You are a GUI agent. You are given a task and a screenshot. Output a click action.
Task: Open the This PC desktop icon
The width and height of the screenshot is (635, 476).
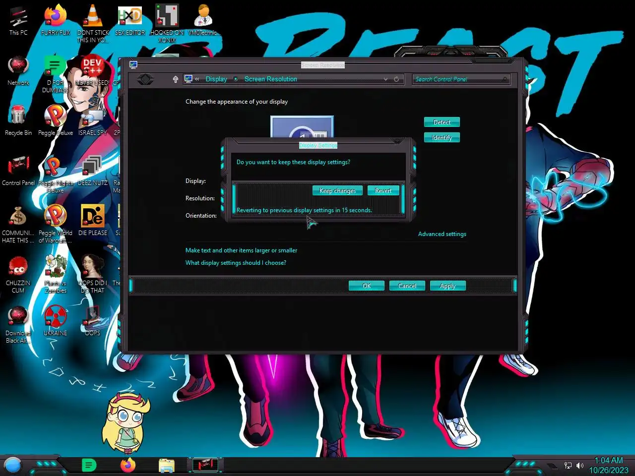point(18,21)
